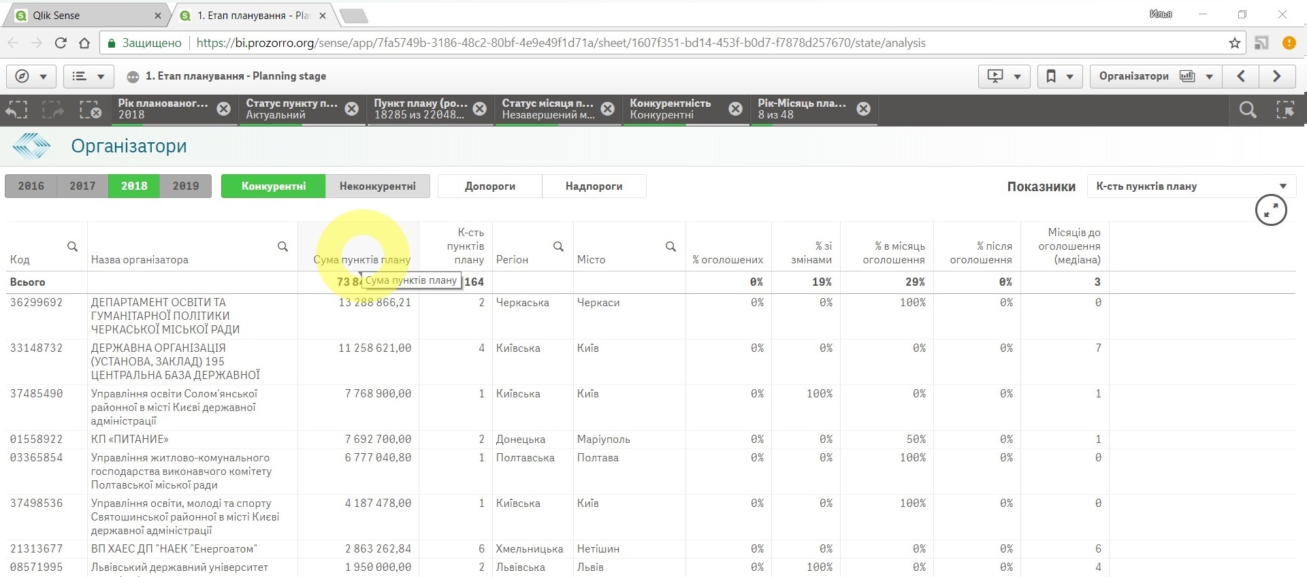1307x577 pixels.
Task: Select the 2017 year toggle
Action: pyautogui.click(x=82, y=186)
